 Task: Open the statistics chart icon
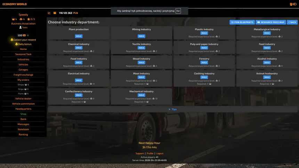[x=49, y=13]
